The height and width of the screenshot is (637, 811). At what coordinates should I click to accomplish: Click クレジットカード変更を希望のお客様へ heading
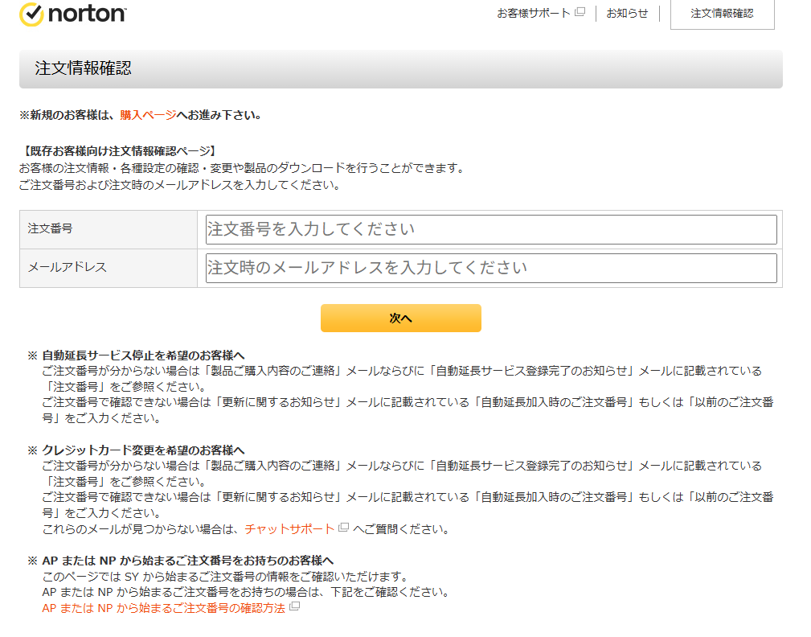tap(143, 450)
